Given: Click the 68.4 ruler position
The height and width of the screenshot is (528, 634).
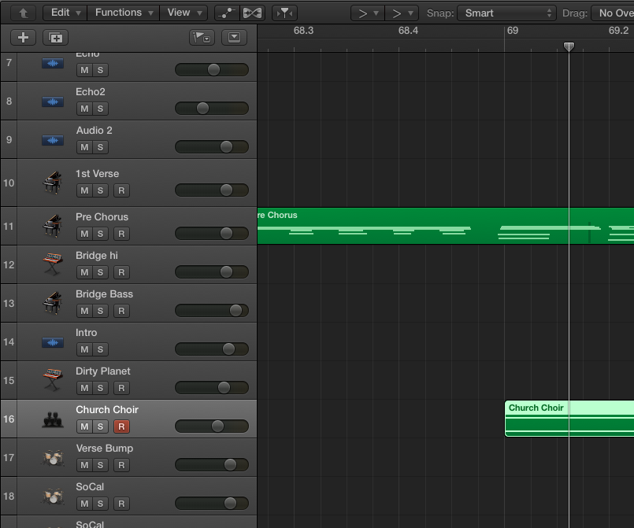Looking at the screenshot, I should (x=408, y=31).
